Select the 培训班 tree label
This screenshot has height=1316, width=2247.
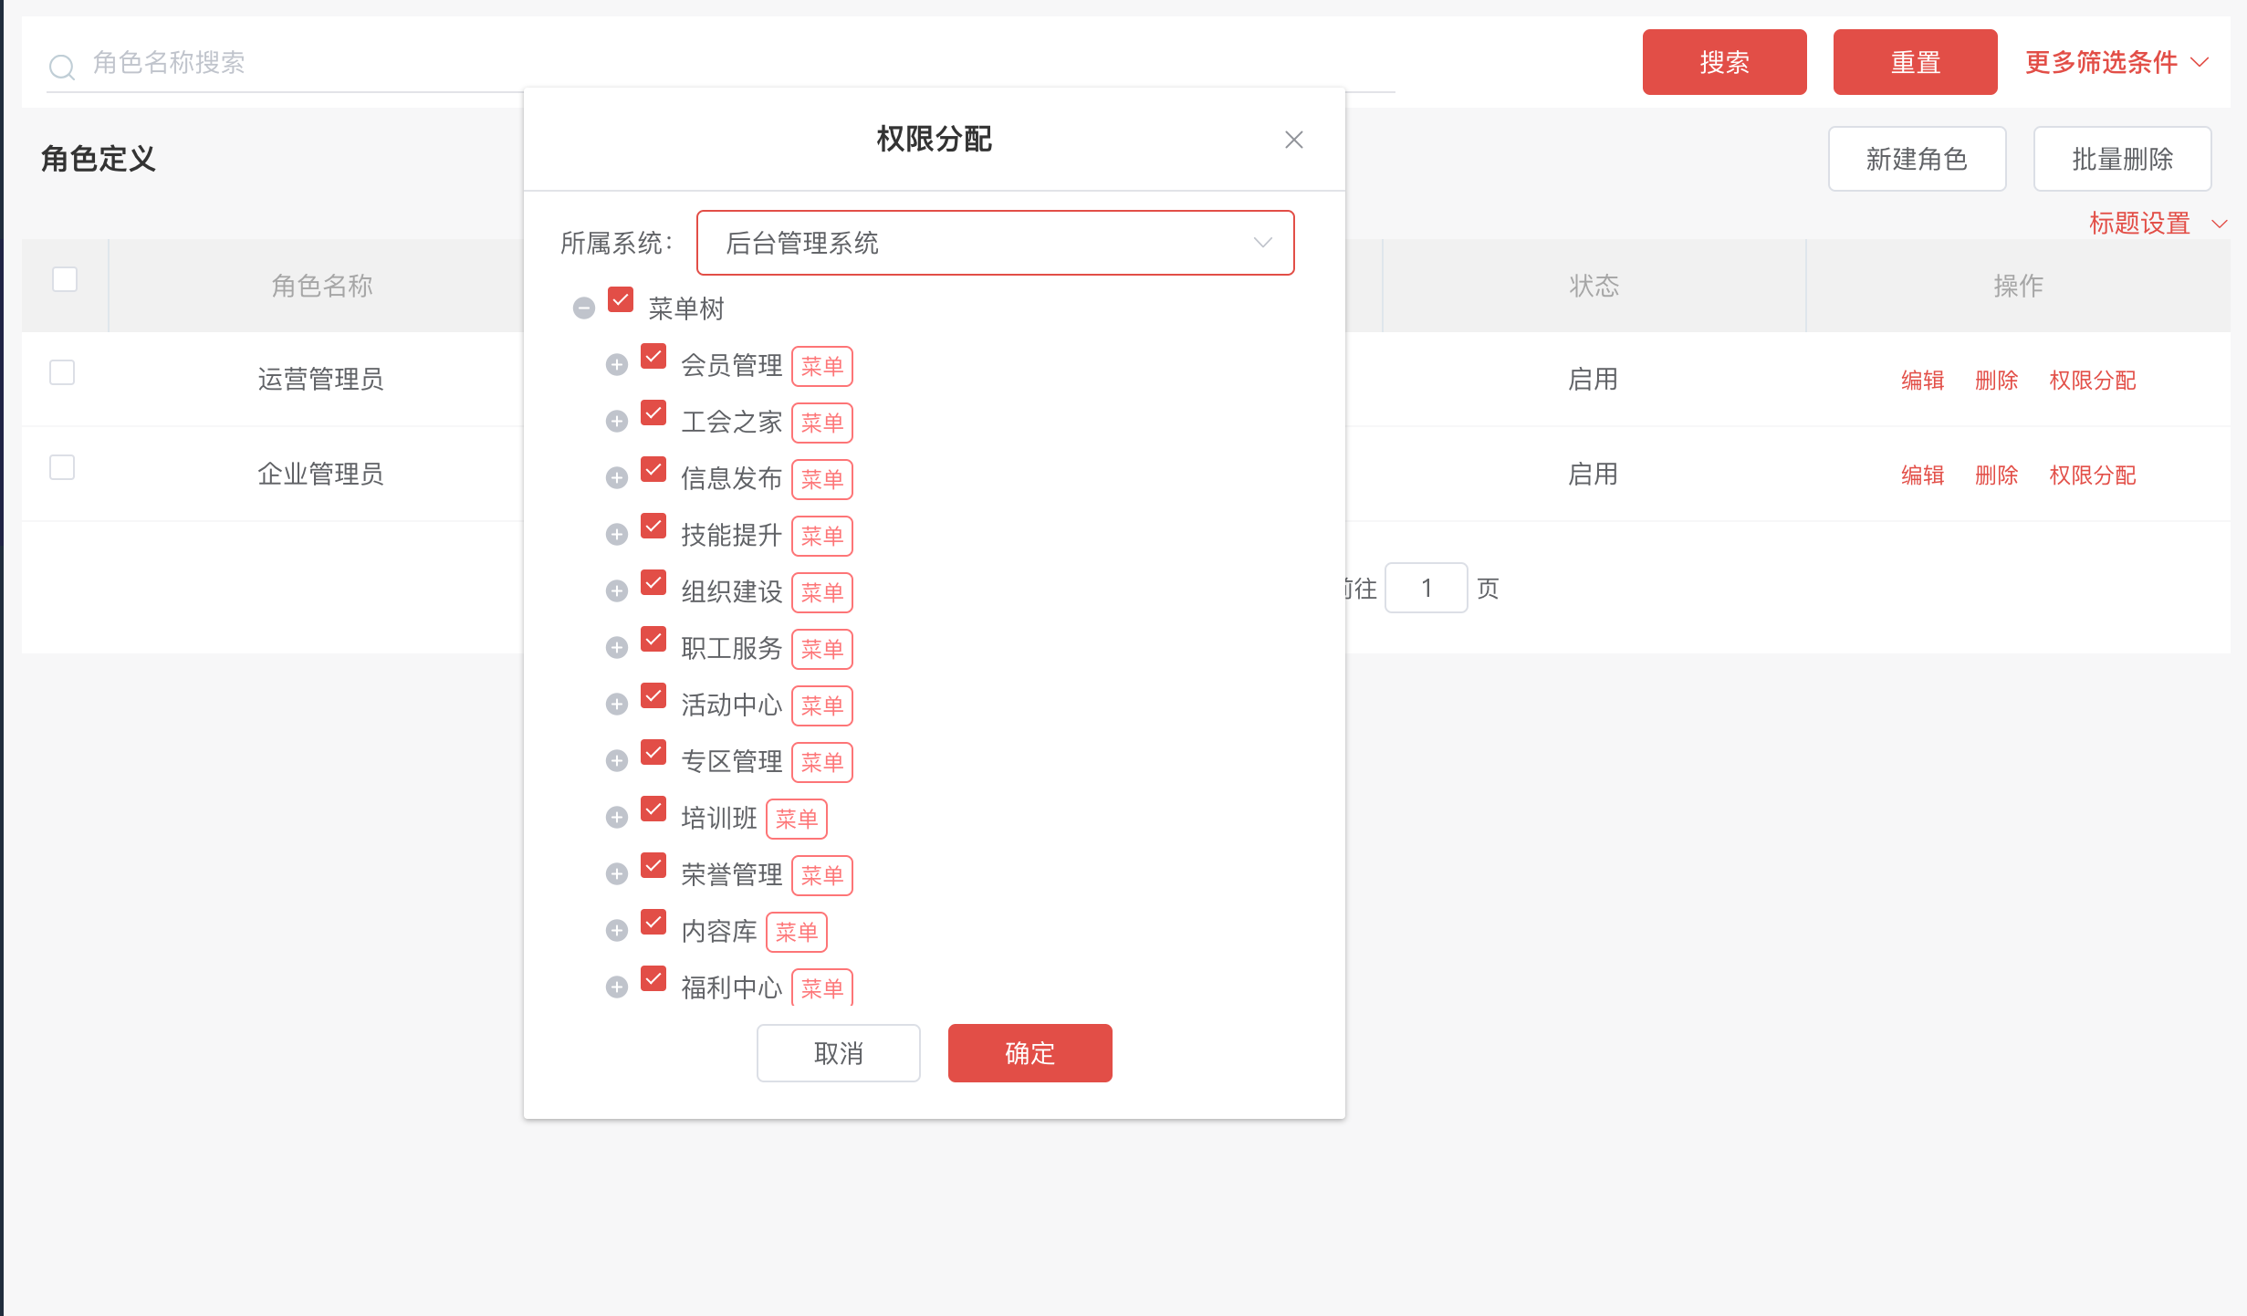(x=718, y=818)
